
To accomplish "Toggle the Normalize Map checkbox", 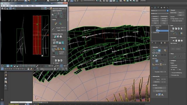I will [171, 75].
